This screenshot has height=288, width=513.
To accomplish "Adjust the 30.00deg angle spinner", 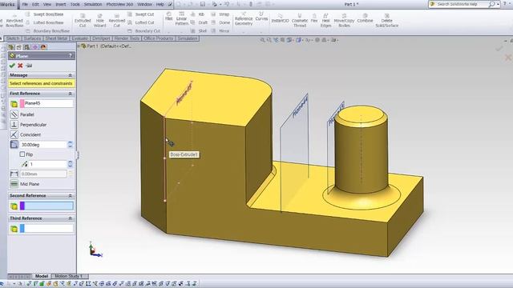I will (x=70, y=145).
